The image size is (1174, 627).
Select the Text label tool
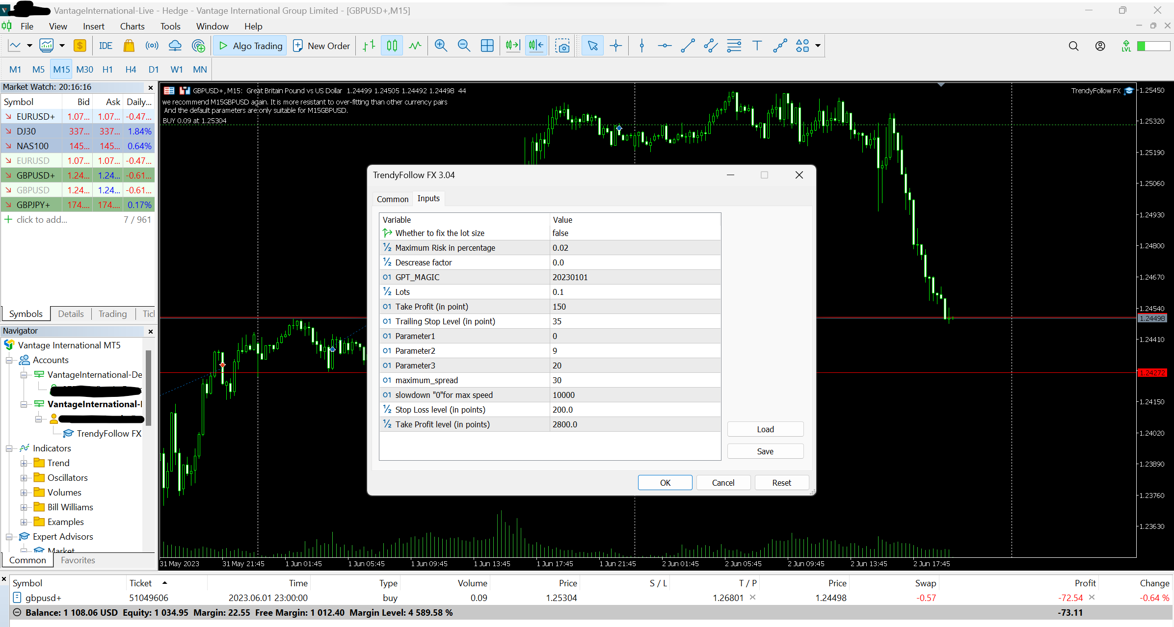click(x=757, y=46)
